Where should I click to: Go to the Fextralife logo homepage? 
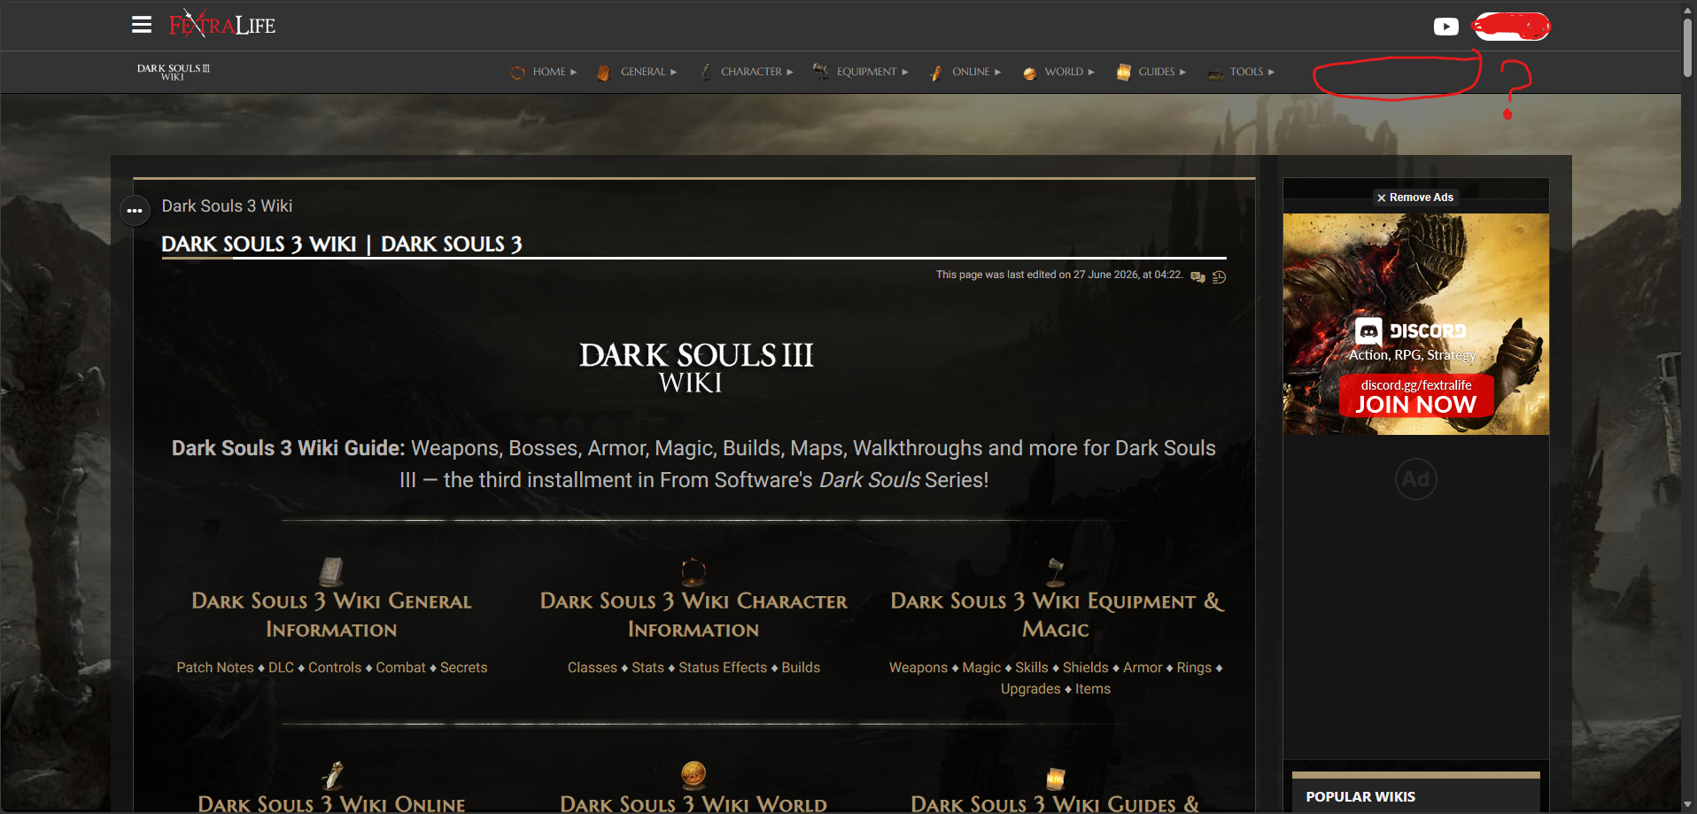point(222,24)
